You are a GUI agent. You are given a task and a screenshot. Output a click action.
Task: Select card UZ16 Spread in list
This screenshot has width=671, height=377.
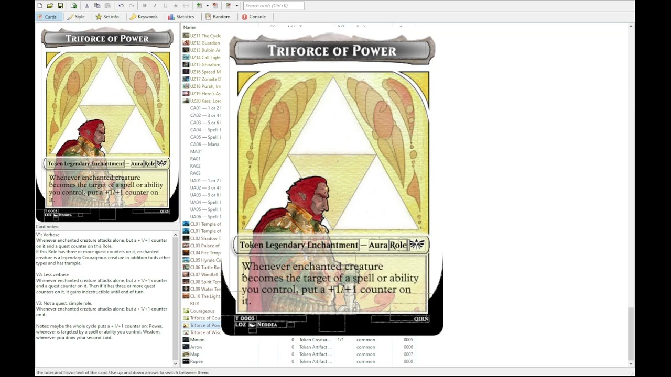202,72
